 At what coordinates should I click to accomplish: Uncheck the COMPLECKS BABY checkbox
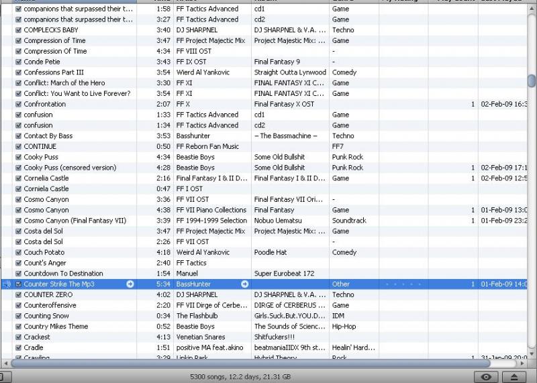(x=19, y=30)
